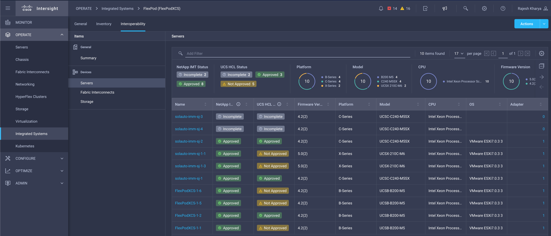Open the items per page dropdown
Screen dimensions: 551x236
[459, 53]
